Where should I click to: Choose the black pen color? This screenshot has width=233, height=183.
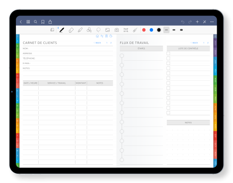pyautogui.click(x=159, y=30)
